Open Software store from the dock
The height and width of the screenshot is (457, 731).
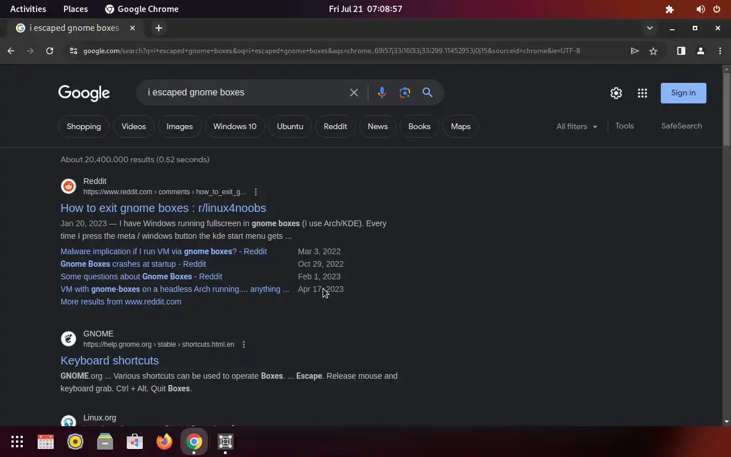[135, 442]
